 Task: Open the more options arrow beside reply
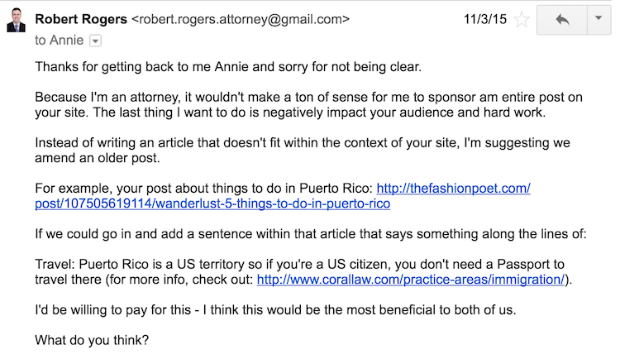tap(599, 19)
